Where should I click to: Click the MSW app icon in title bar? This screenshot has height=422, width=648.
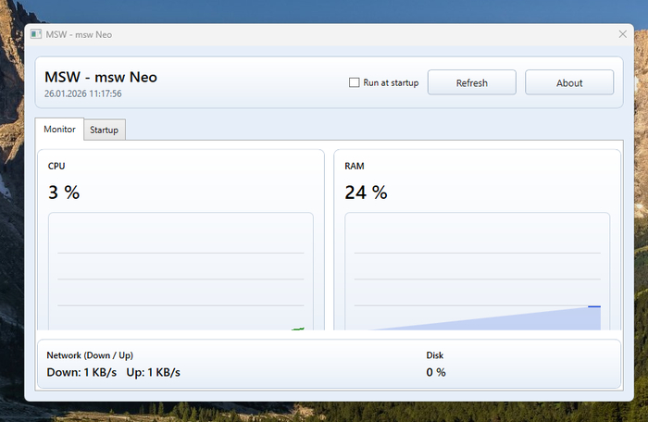(x=35, y=34)
